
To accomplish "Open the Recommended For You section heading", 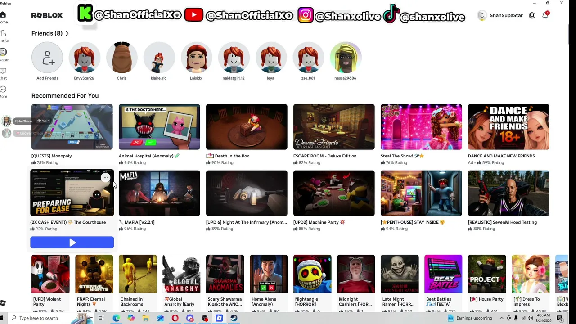I will 65,95.
